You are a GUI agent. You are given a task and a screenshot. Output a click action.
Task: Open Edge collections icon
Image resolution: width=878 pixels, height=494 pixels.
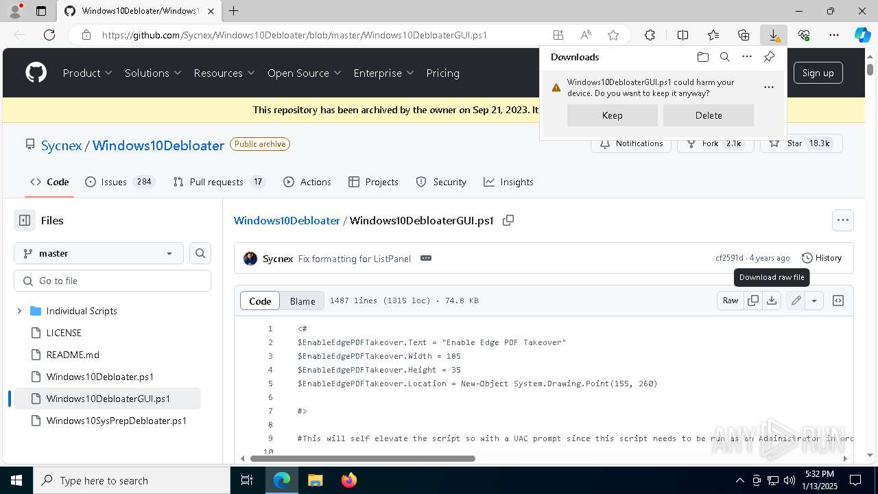coord(744,35)
